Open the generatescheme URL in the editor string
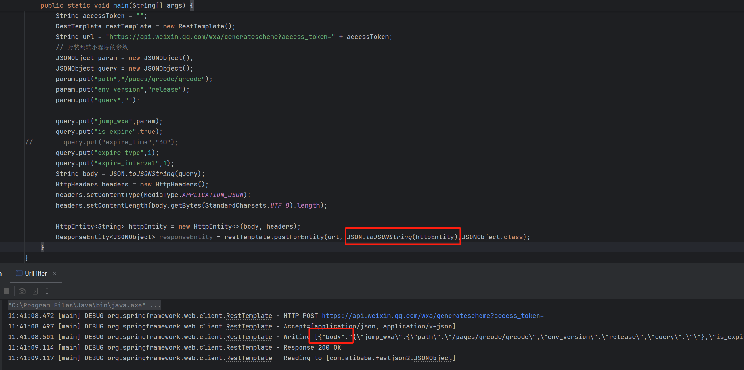Screen dimensions: 744x370 pyautogui.click(x=220, y=37)
